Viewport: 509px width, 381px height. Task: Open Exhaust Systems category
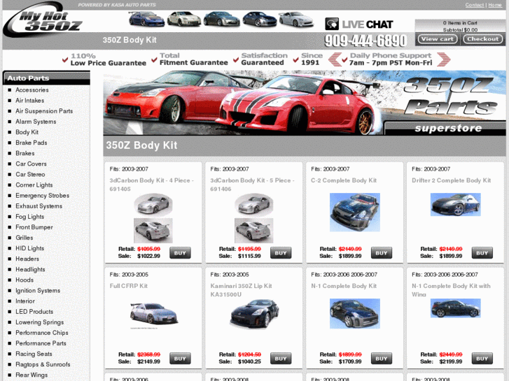click(x=39, y=206)
